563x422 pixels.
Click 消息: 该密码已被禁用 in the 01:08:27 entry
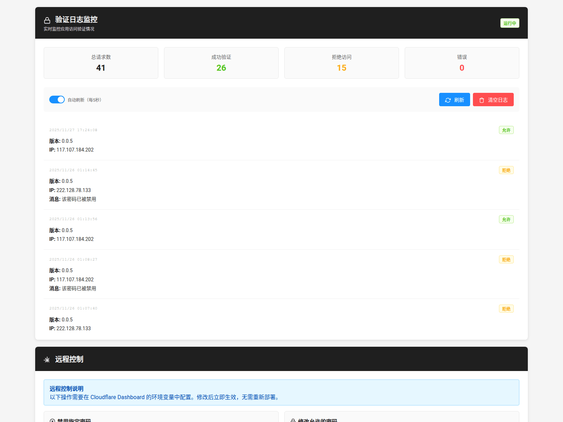click(73, 288)
